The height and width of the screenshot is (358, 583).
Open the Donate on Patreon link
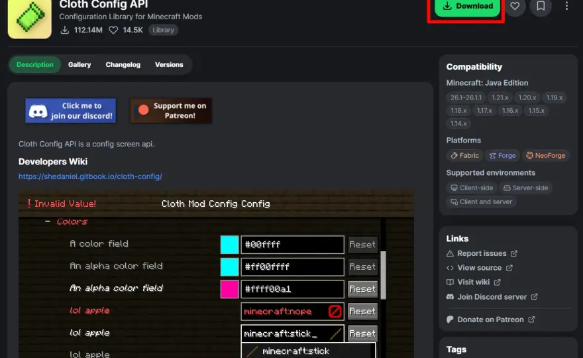490,320
